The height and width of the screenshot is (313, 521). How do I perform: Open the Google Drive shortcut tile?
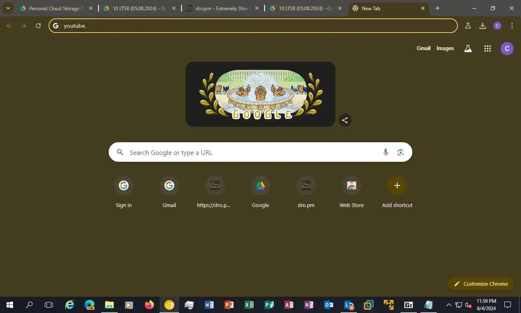(260, 192)
